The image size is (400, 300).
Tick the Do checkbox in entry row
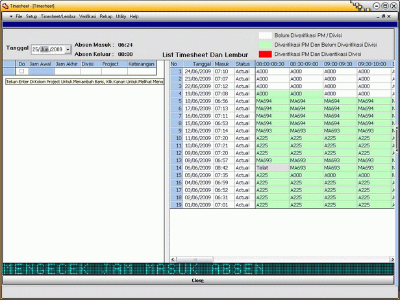pyautogui.click(x=21, y=71)
